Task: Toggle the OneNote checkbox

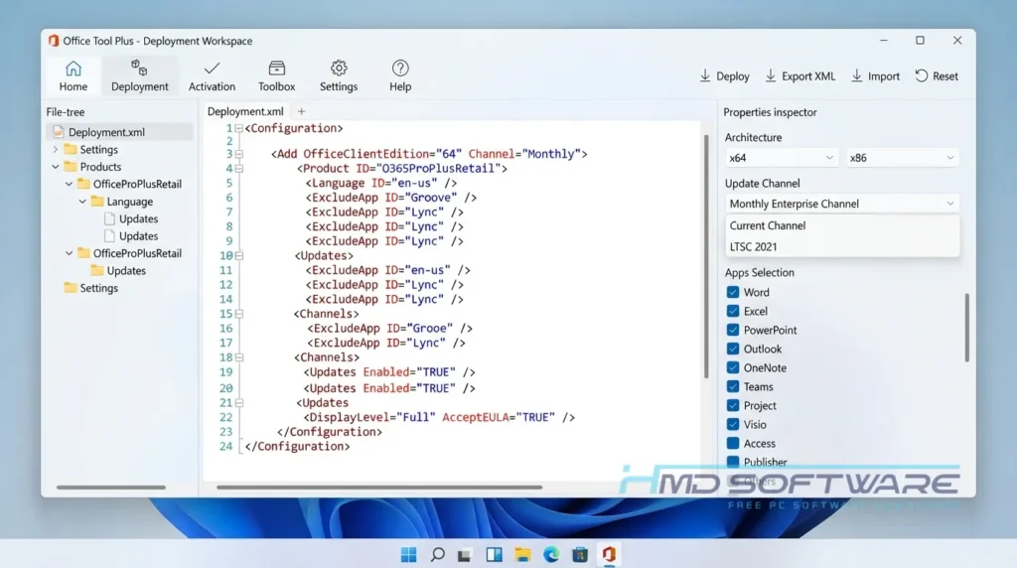Action: (733, 367)
